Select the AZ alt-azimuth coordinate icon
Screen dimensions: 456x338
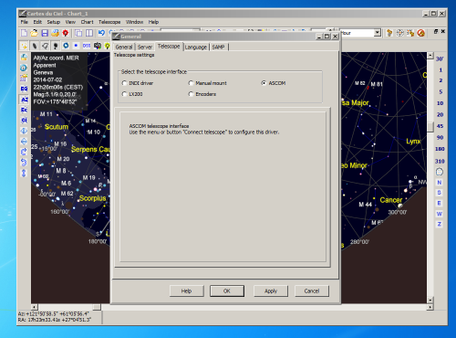tap(24, 100)
